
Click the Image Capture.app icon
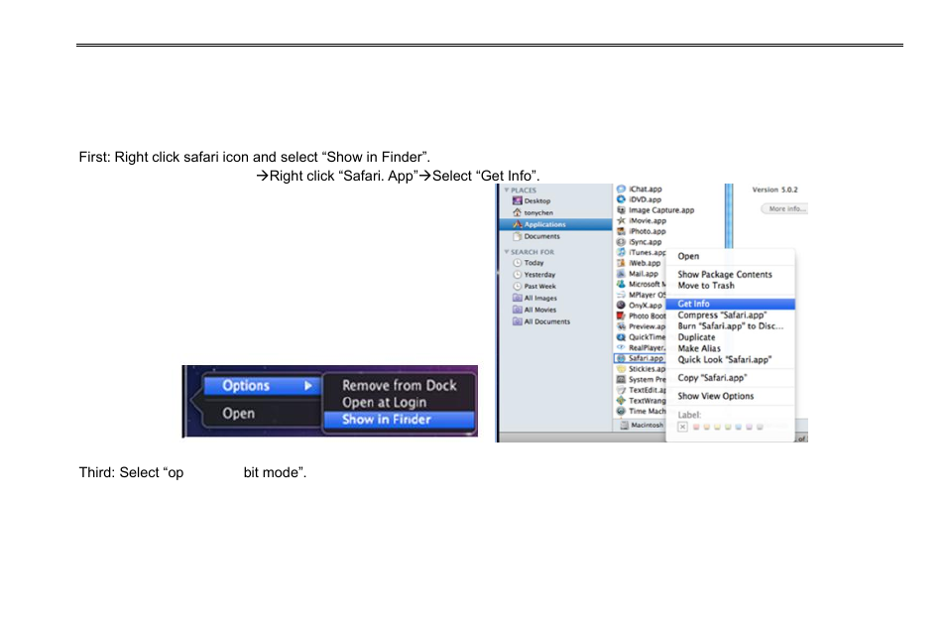(621, 210)
